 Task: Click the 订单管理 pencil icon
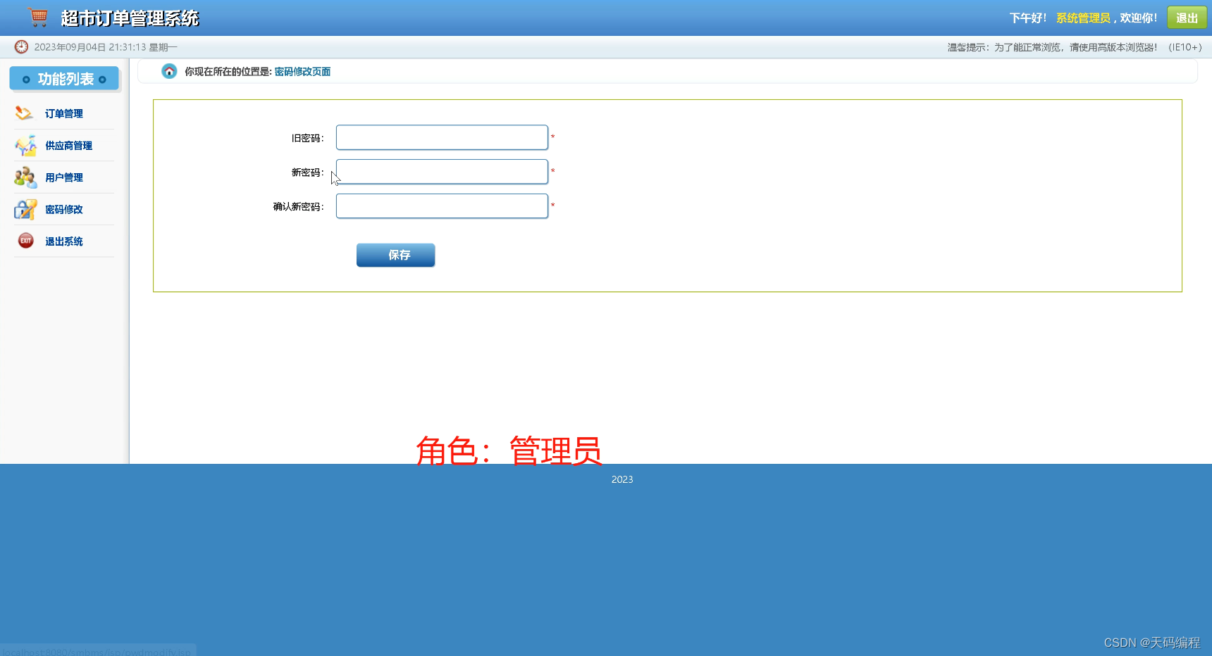tap(25, 113)
